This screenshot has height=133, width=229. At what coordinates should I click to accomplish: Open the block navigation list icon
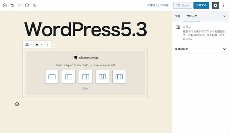[34, 5]
